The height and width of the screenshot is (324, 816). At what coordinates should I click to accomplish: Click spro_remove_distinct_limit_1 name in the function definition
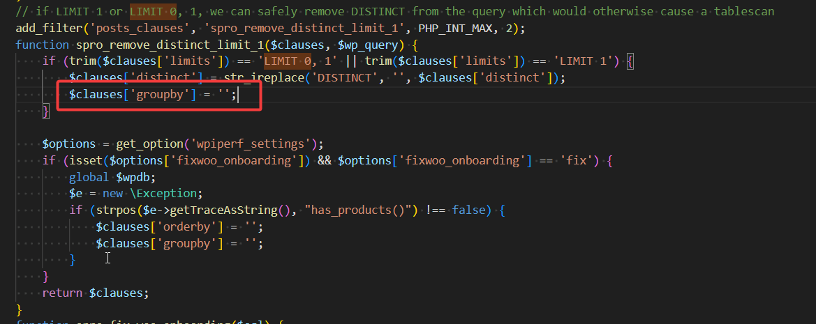click(x=170, y=45)
